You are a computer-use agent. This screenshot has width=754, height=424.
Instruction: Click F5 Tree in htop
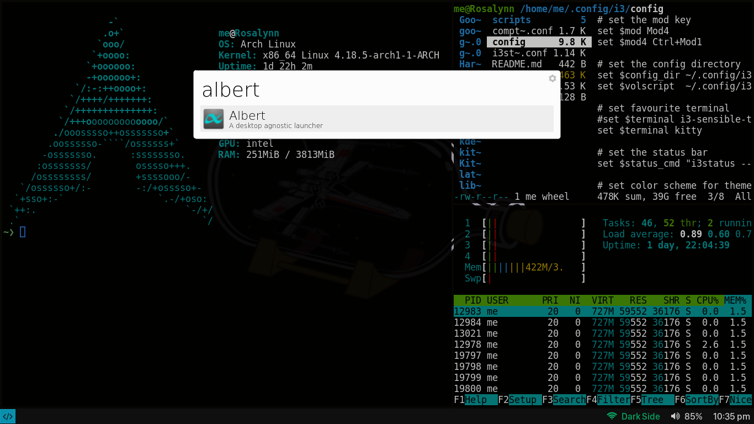coord(652,400)
